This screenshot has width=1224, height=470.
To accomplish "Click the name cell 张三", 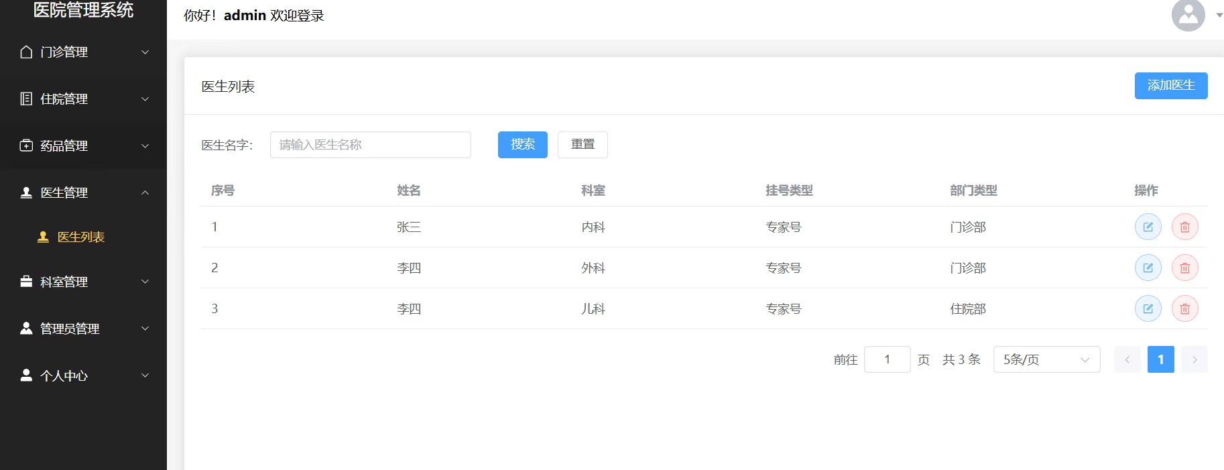I will tap(408, 227).
